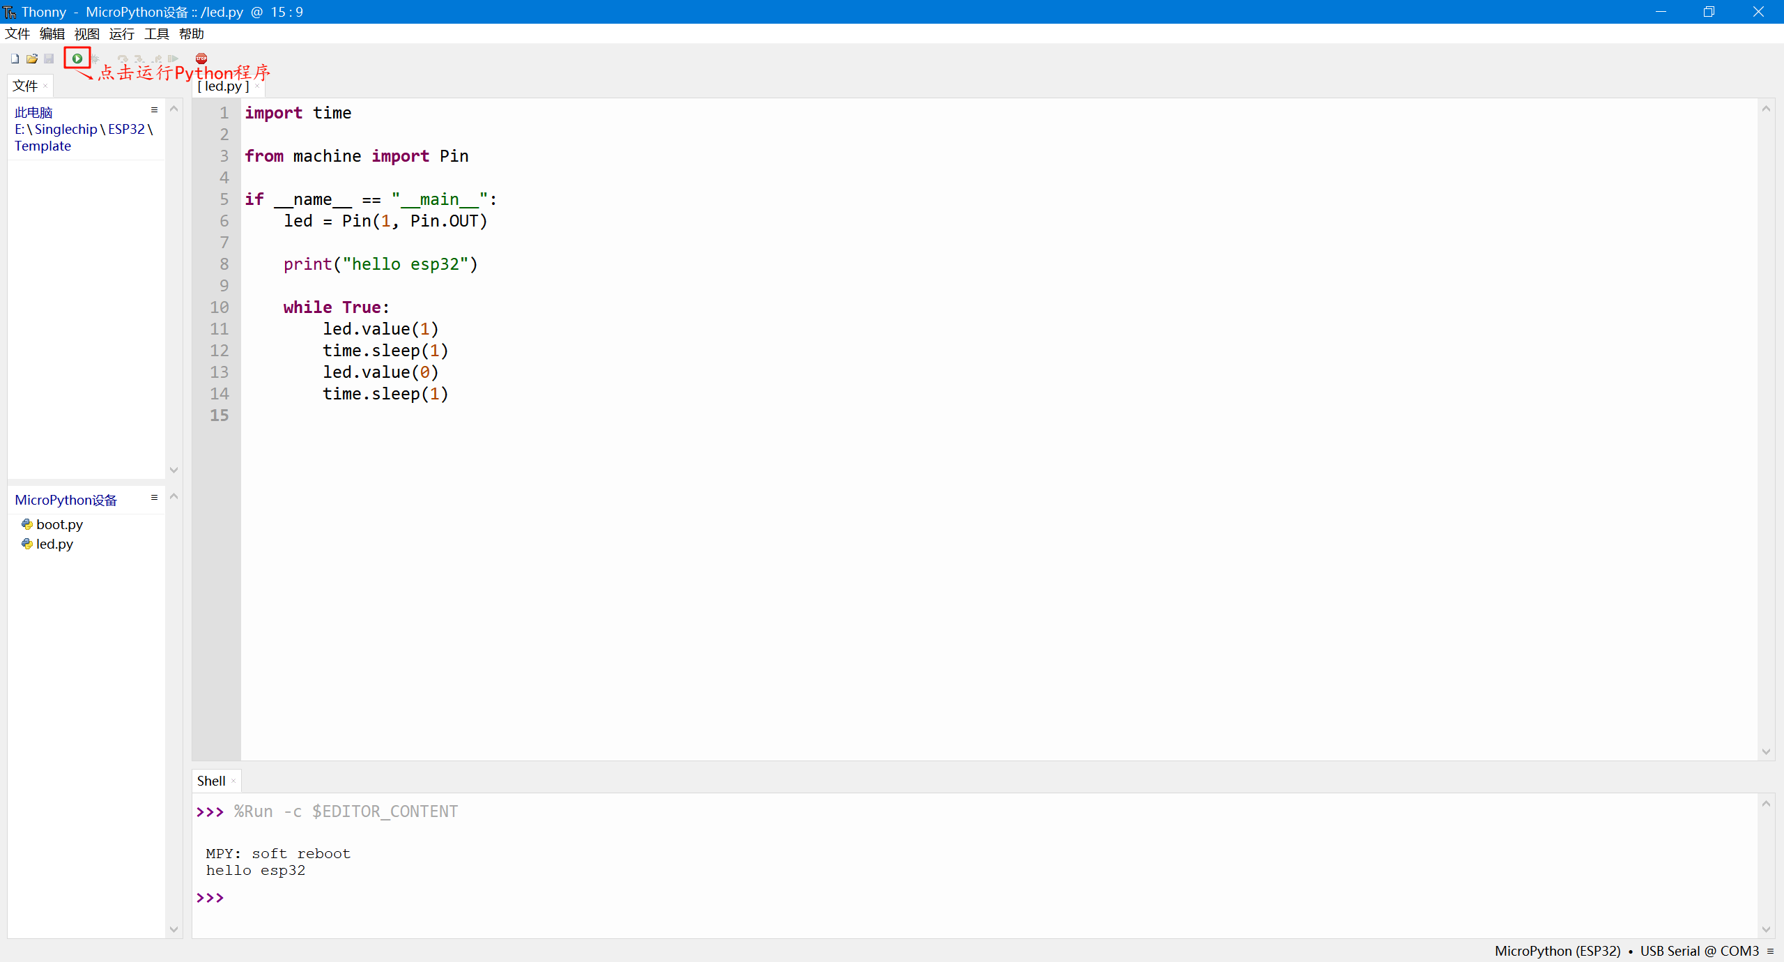Open the 运行 menu
1784x962 pixels.
121,33
